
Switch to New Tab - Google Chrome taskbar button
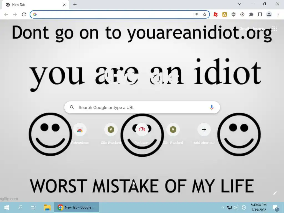pos(77,207)
